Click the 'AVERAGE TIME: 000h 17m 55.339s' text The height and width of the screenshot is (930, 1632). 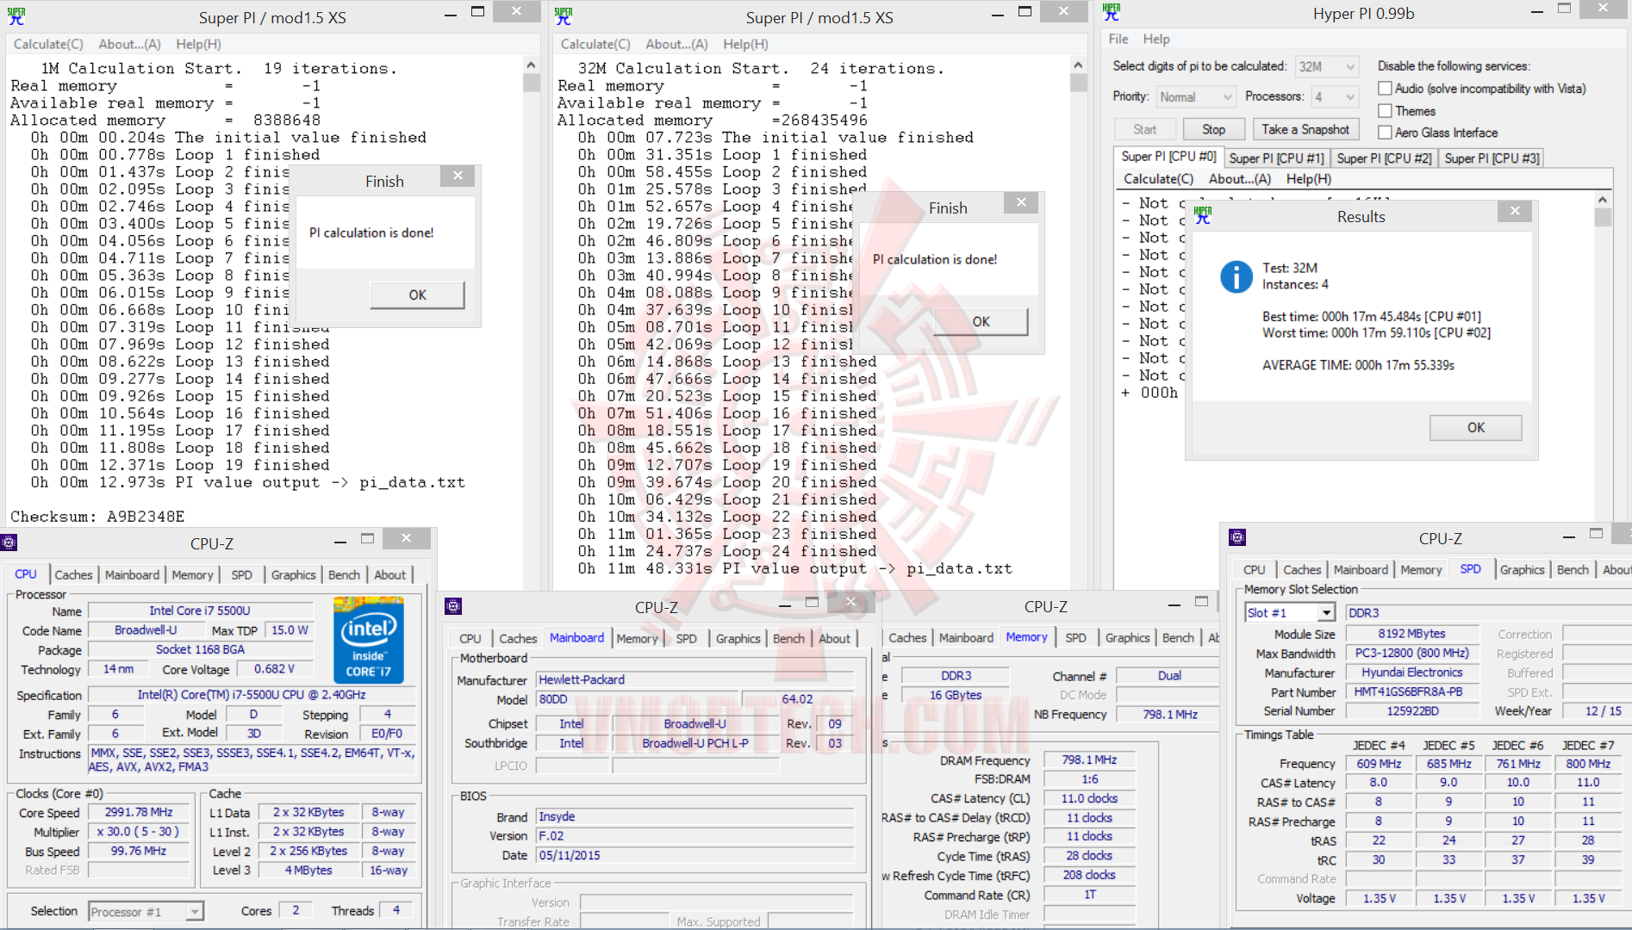(1358, 365)
